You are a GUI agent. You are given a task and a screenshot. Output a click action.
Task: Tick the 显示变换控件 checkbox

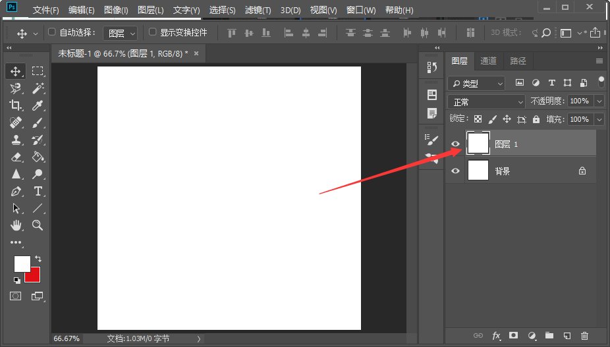153,32
